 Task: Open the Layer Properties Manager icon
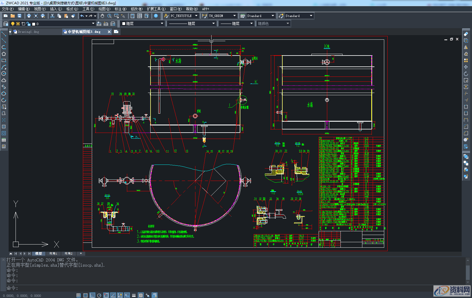5,24
